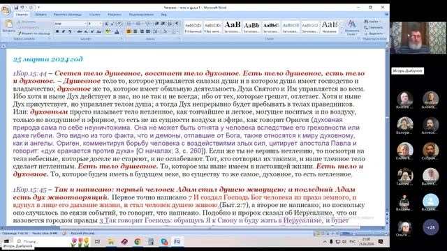Switch to the Рассылки tab

pyautogui.click(x=115, y=14)
